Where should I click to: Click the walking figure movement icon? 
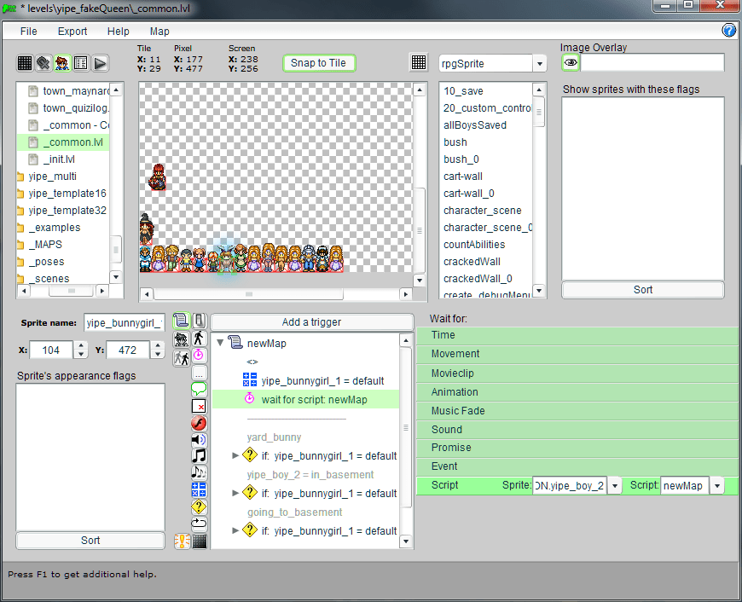[x=199, y=338]
